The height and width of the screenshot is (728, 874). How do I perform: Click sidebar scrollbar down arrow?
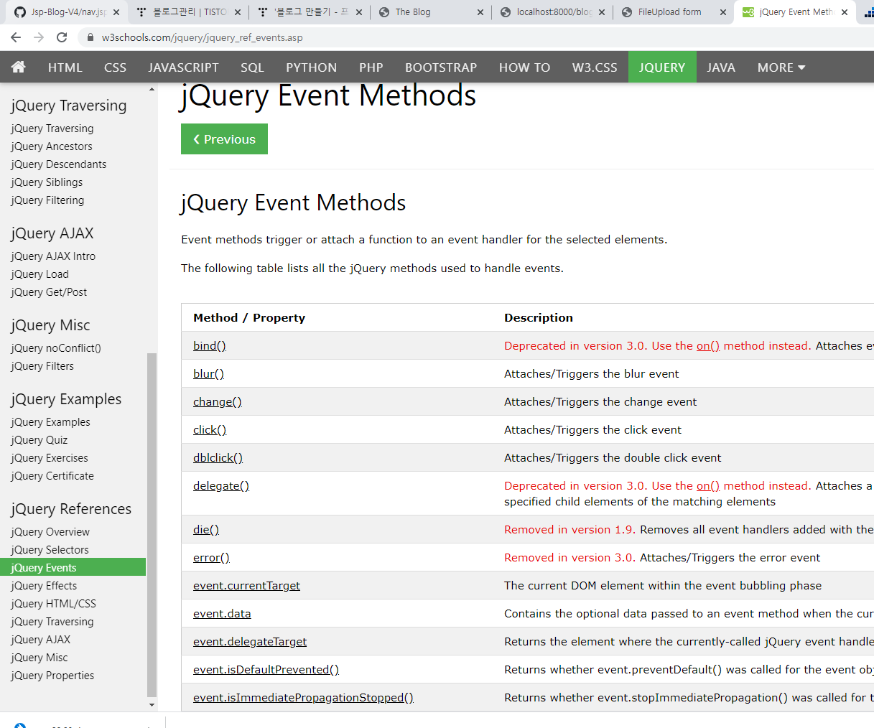point(152,705)
